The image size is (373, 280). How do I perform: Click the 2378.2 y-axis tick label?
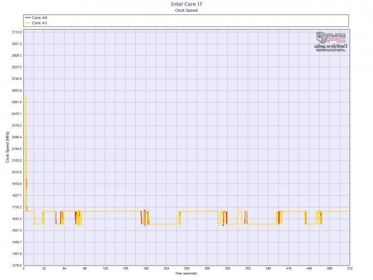tap(17, 125)
